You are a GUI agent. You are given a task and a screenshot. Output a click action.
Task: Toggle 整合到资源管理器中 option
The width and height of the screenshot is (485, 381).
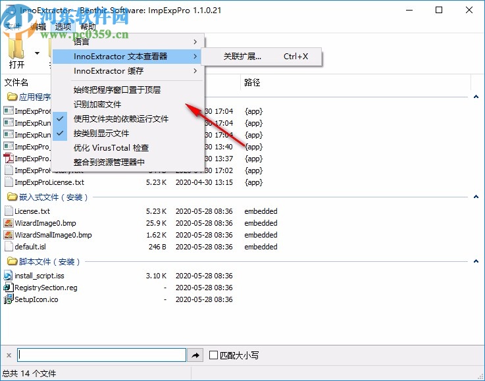coord(128,163)
